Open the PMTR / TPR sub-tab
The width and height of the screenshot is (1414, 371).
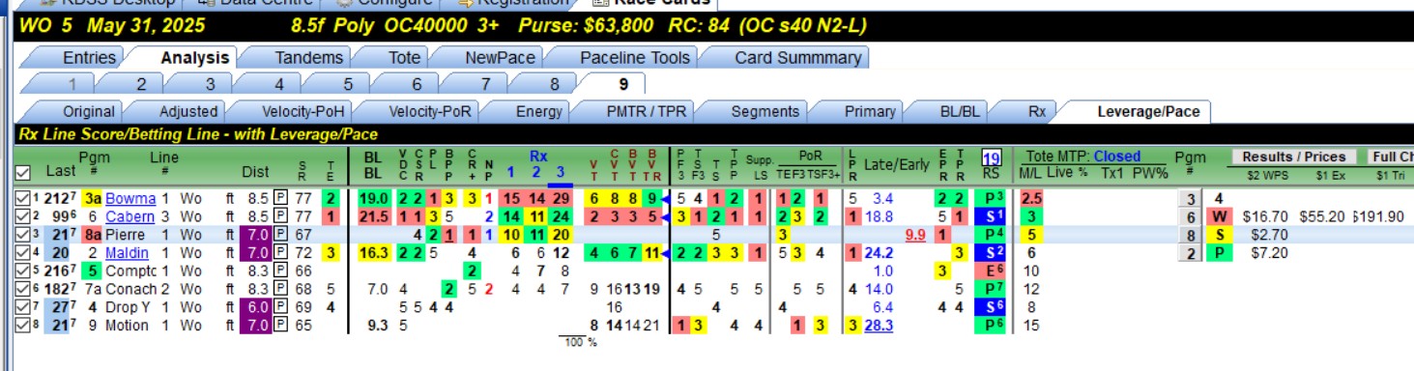click(647, 111)
